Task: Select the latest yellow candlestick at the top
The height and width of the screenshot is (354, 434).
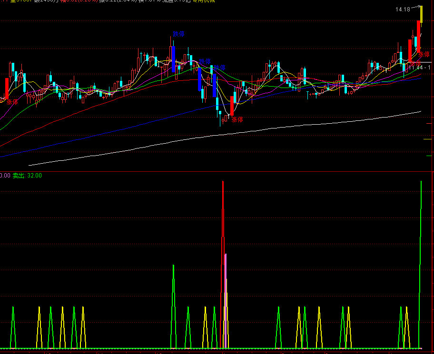Action: (421, 15)
